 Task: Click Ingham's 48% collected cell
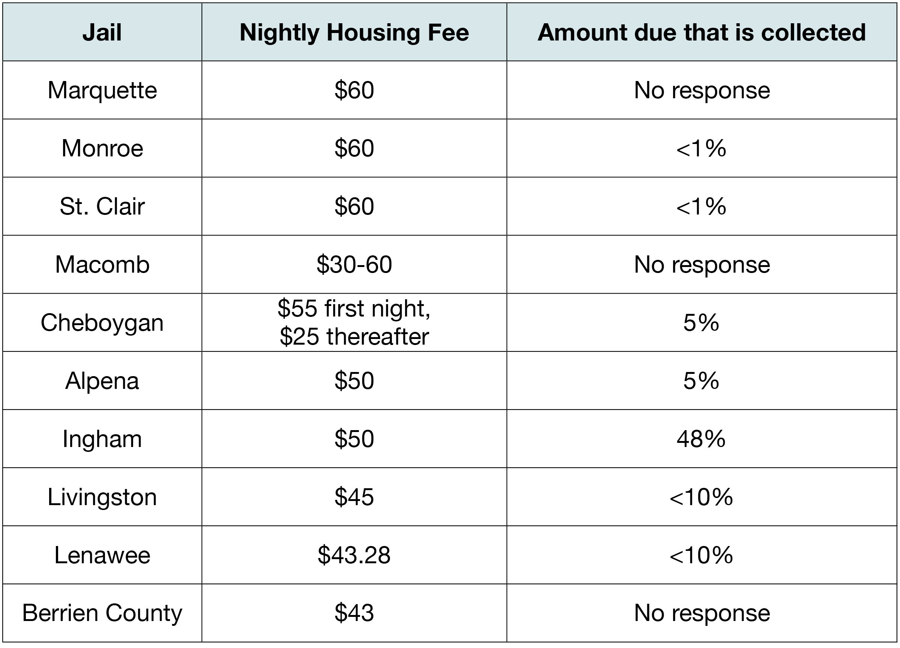coord(701,438)
